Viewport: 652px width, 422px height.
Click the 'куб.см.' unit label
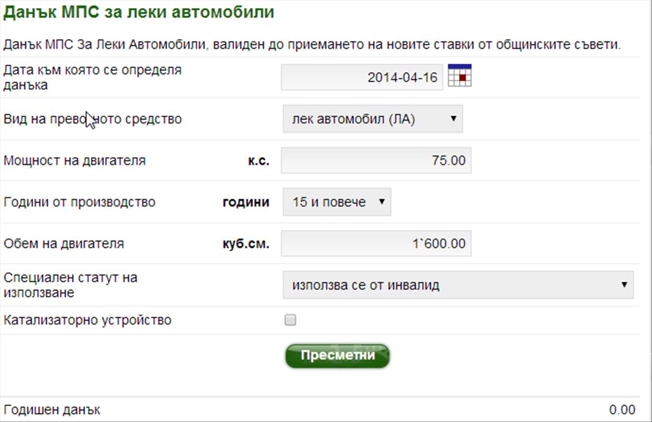[x=245, y=244]
